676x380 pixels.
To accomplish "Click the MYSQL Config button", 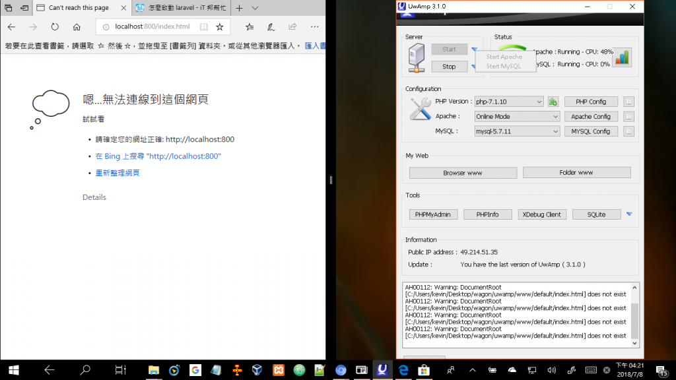I will click(x=591, y=131).
